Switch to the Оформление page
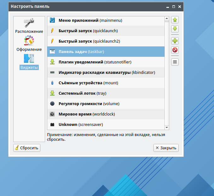Image resolution: width=214 pixels, height=196 pixels. tap(29, 44)
